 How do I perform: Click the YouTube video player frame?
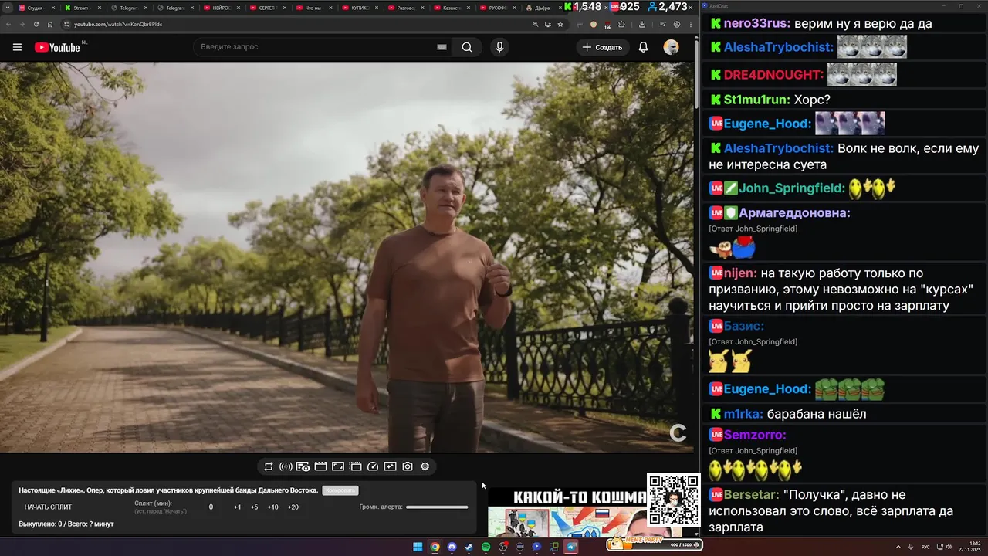[x=347, y=257]
